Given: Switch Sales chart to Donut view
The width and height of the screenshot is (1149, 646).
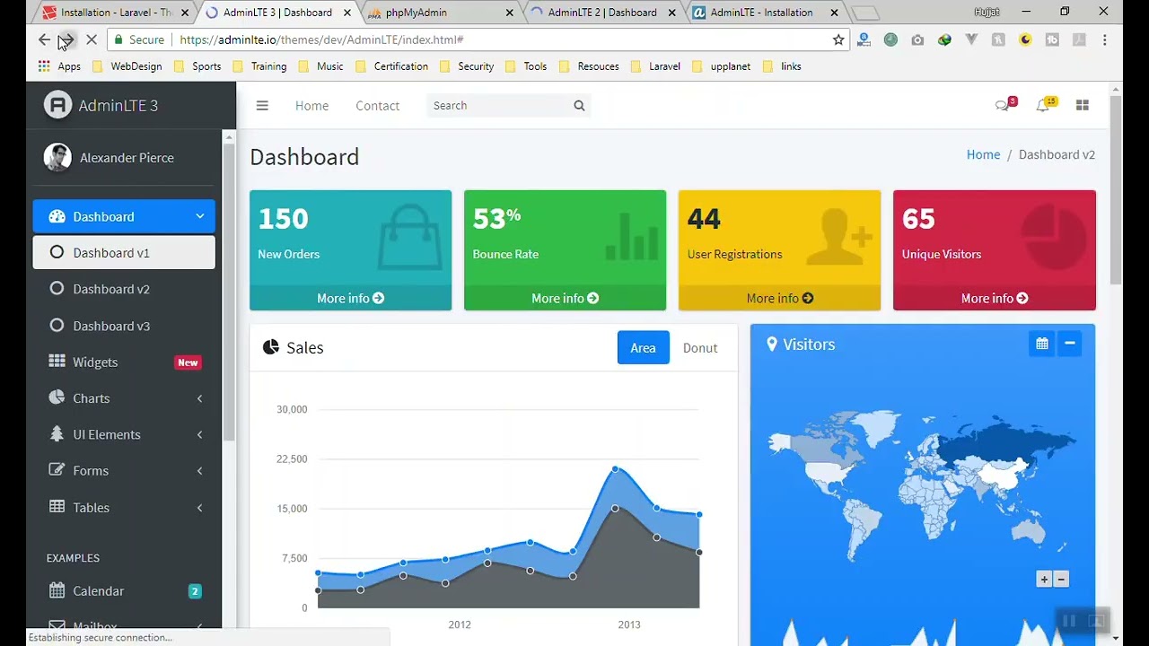Looking at the screenshot, I should click(700, 347).
